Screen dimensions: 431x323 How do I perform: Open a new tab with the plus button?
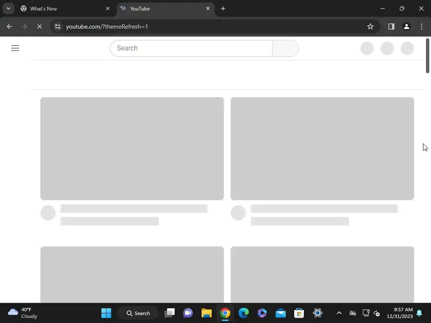pos(223,8)
